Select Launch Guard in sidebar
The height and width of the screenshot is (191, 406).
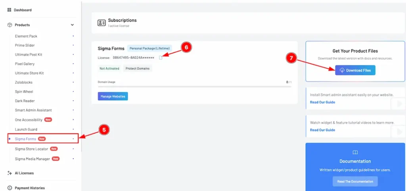[x=26, y=129]
